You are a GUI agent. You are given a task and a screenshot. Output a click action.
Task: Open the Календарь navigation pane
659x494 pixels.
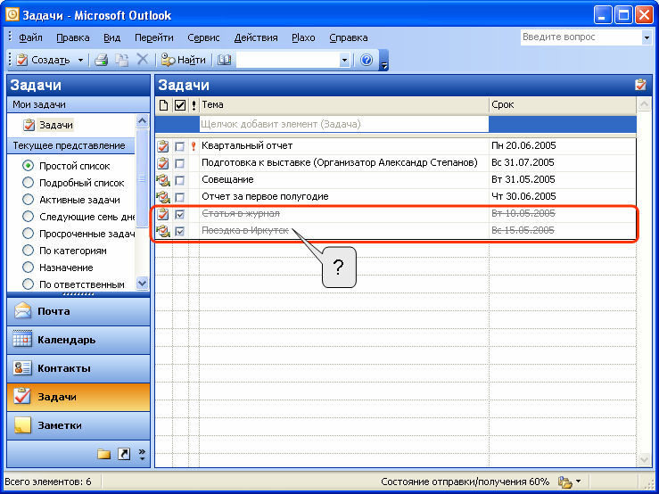tap(78, 340)
